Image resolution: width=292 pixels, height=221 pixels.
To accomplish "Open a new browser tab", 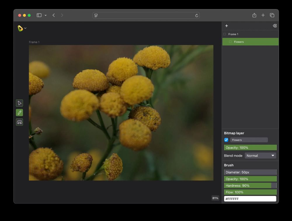I will pyautogui.click(x=263, y=15).
